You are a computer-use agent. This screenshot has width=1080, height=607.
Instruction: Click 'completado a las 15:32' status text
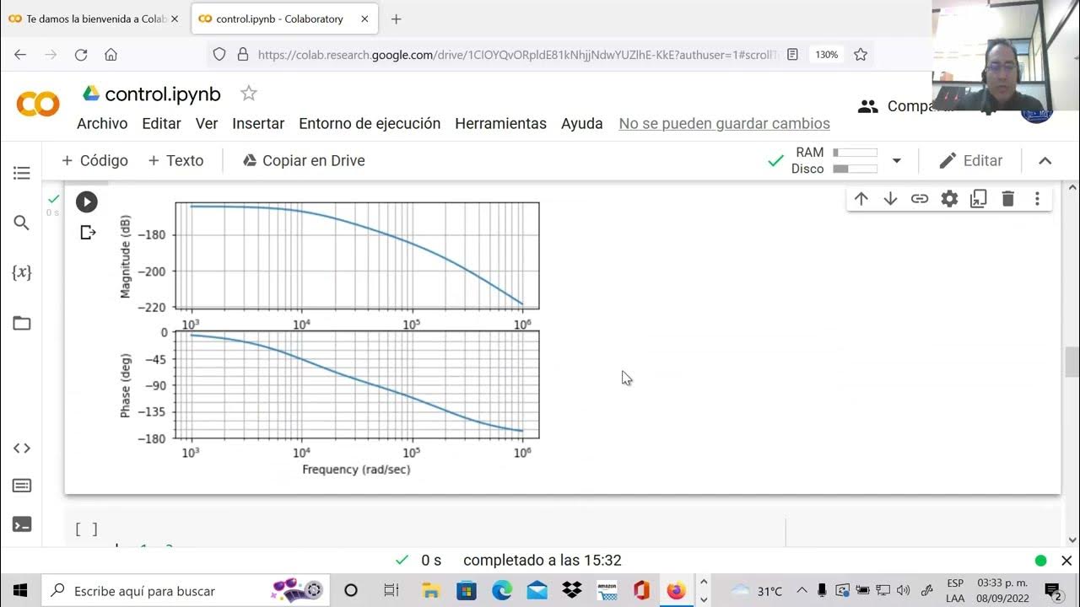pos(542,560)
